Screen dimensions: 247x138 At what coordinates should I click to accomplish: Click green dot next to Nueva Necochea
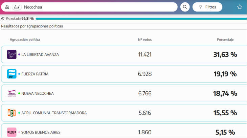[x=19, y=93]
